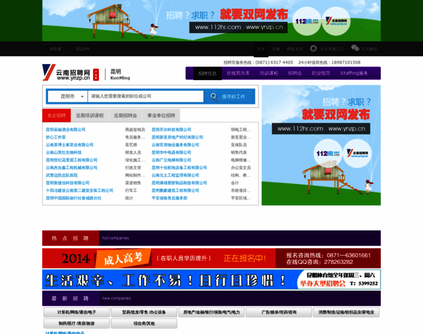Open company 昆明鹏豪建筑工程有限公司
423x334 pixels.
pos(175,190)
